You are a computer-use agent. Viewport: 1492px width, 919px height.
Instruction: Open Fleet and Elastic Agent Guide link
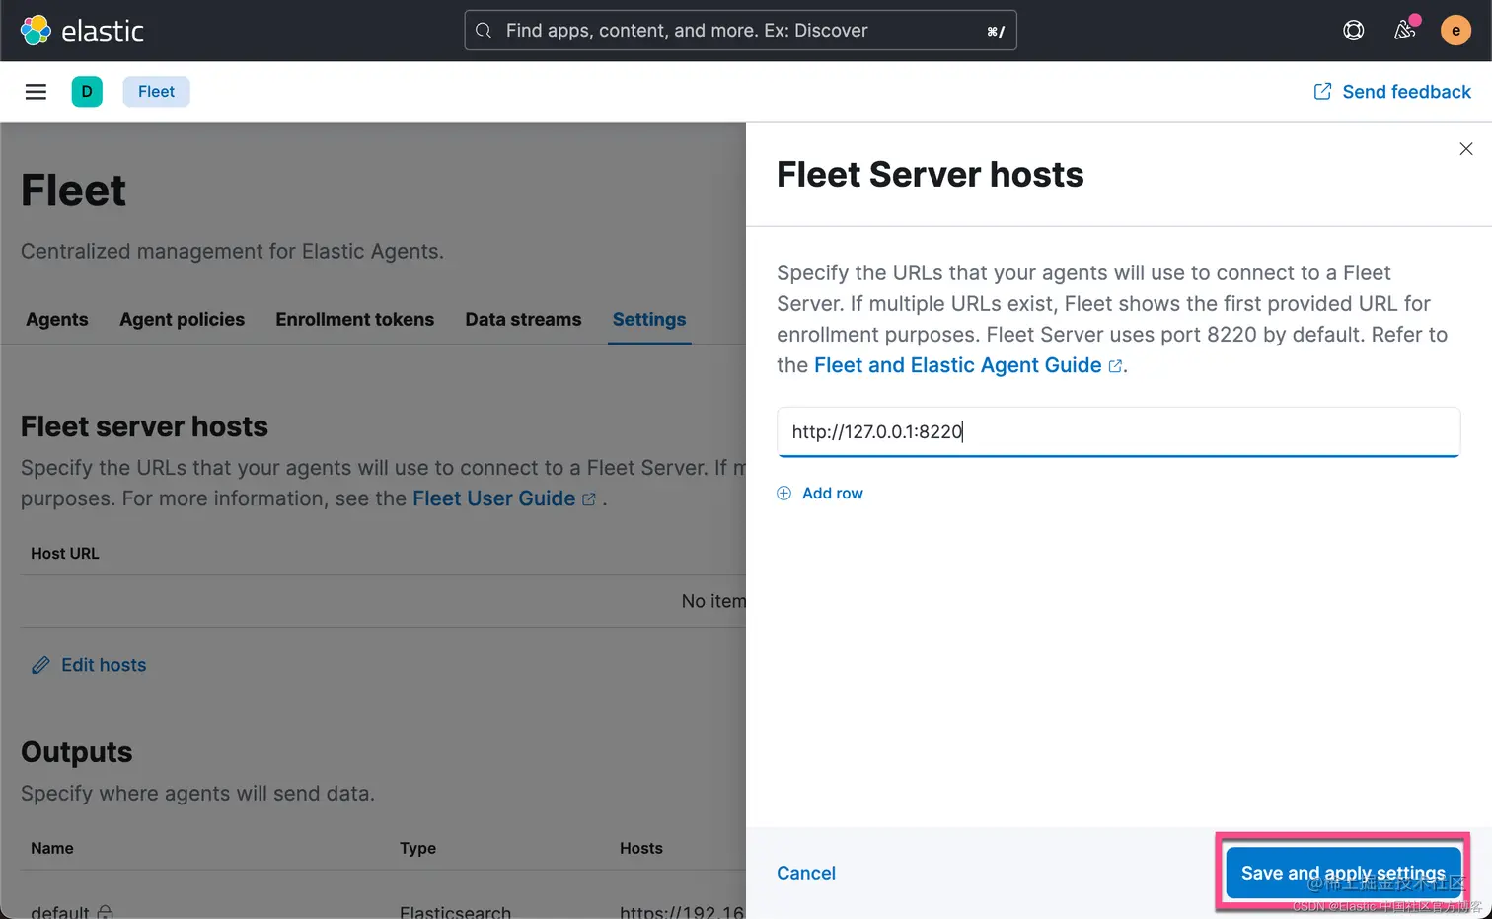tap(967, 365)
